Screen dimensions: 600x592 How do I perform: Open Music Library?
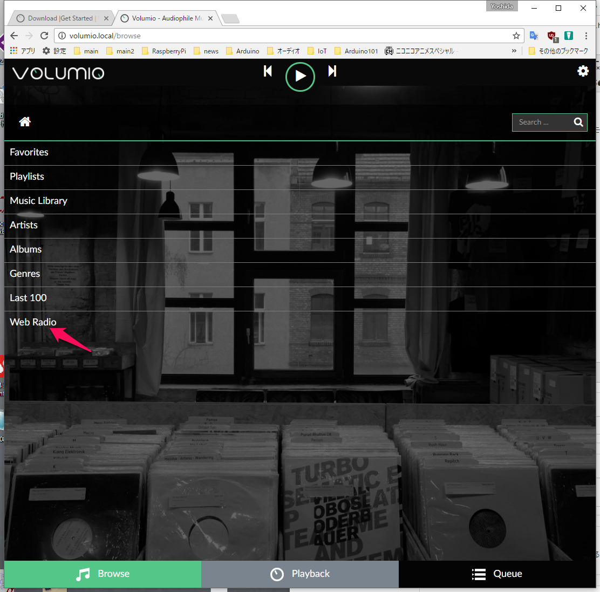click(38, 201)
